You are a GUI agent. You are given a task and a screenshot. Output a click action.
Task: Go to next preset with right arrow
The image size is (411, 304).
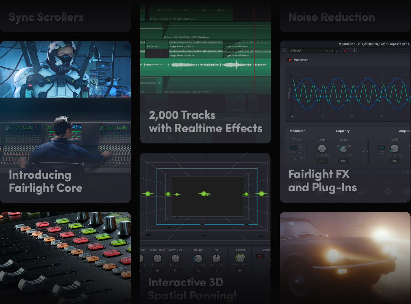(x=337, y=51)
